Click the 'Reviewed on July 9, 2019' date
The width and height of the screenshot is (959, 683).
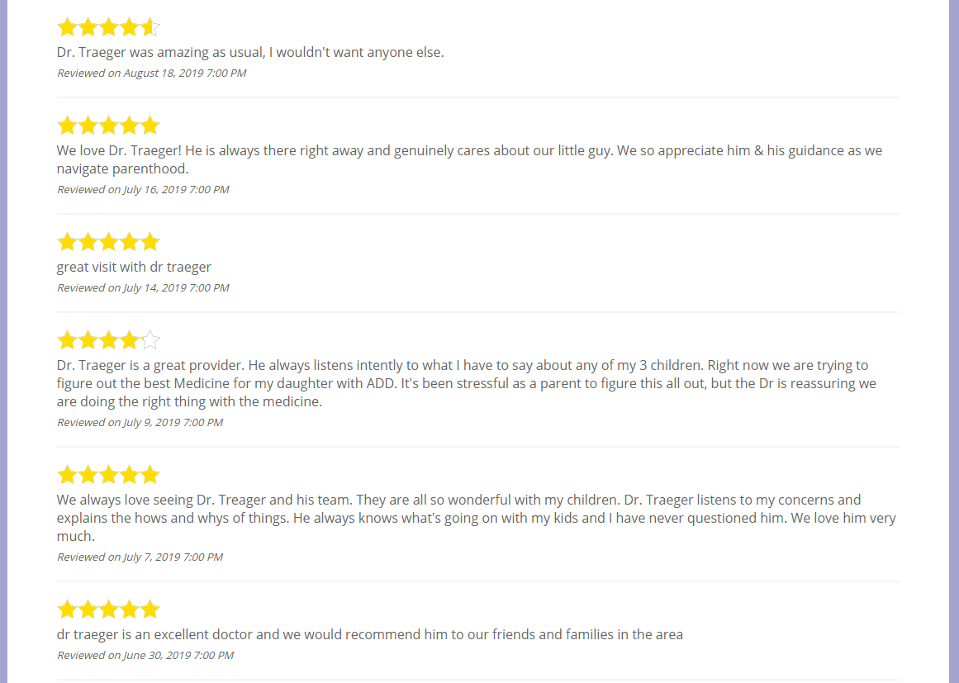click(x=140, y=423)
